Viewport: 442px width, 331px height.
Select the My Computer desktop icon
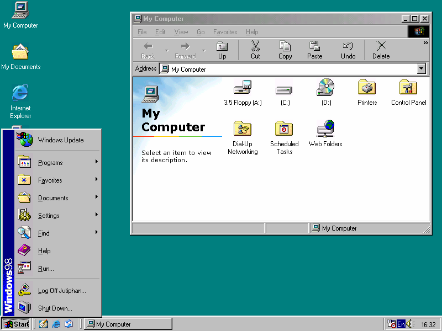point(20,15)
